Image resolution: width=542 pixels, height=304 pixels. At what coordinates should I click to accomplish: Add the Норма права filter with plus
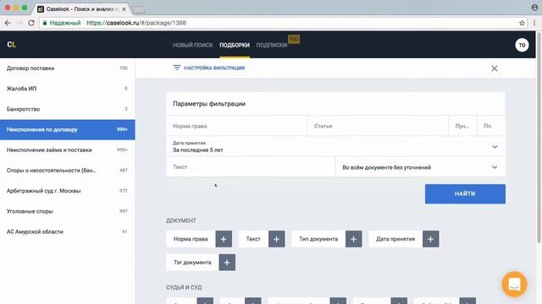[224, 239]
